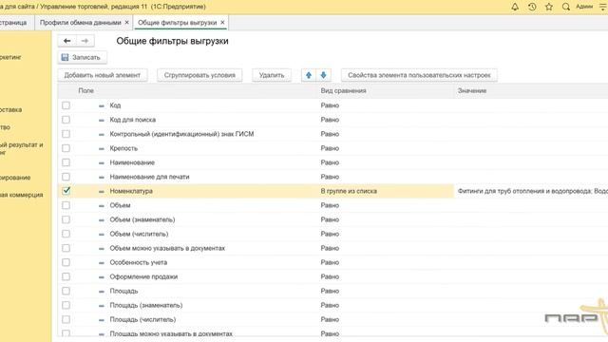Open the service menu icon at top right
The height and width of the screenshot is (342, 608).
click(603, 7)
